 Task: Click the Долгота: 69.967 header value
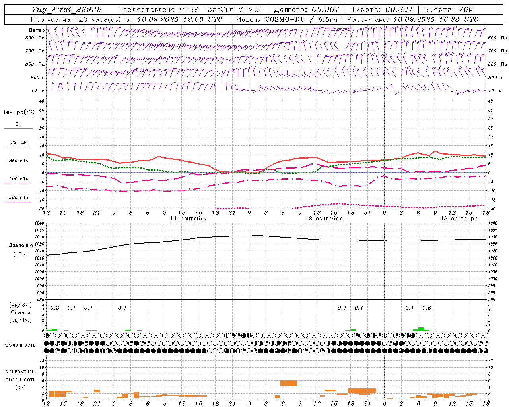307,10
